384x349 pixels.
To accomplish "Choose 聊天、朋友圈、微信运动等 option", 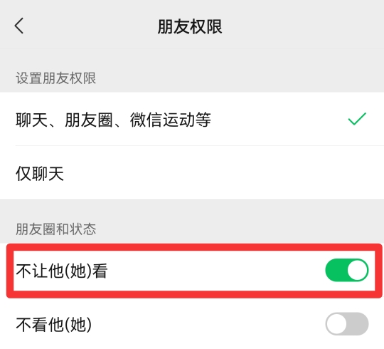I will click(x=192, y=119).
